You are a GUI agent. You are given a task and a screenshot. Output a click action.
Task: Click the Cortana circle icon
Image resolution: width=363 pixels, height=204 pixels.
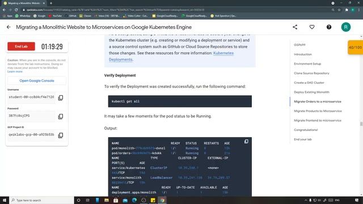[78, 200]
